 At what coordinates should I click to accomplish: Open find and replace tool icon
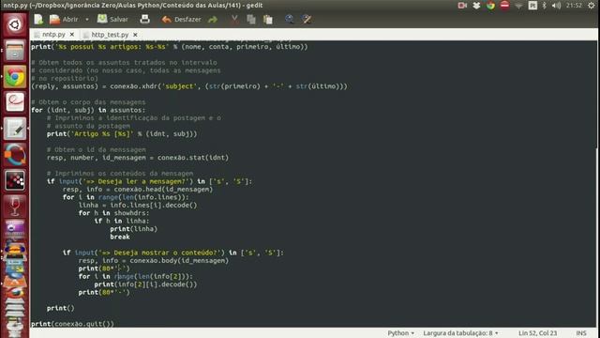(307, 19)
